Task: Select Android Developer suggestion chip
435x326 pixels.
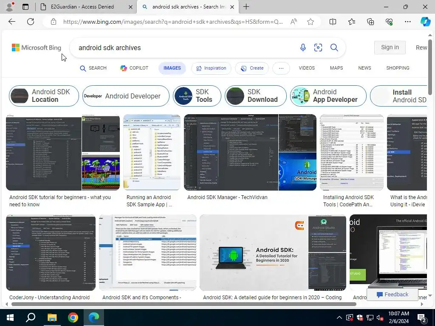Action: (126, 96)
